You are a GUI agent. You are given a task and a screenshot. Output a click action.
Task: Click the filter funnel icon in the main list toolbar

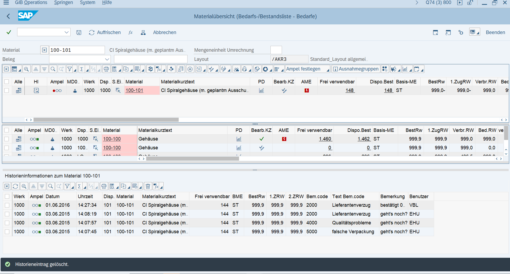click(70, 69)
